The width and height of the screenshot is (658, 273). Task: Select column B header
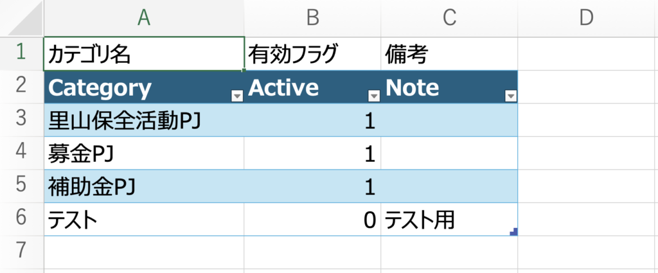[x=312, y=19]
